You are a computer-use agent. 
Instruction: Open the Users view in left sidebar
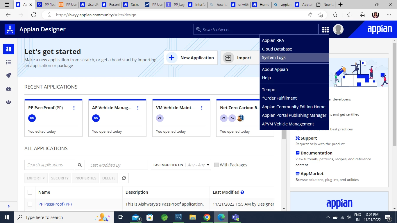(8, 102)
